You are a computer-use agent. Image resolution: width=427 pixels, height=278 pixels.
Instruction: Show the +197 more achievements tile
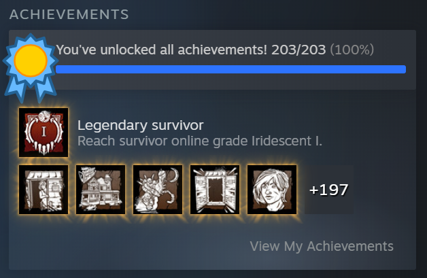click(329, 190)
